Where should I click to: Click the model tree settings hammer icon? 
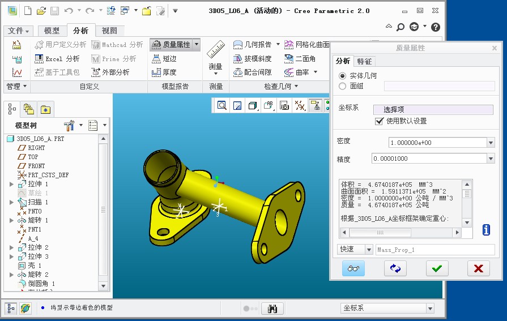[x=70, y=125]
